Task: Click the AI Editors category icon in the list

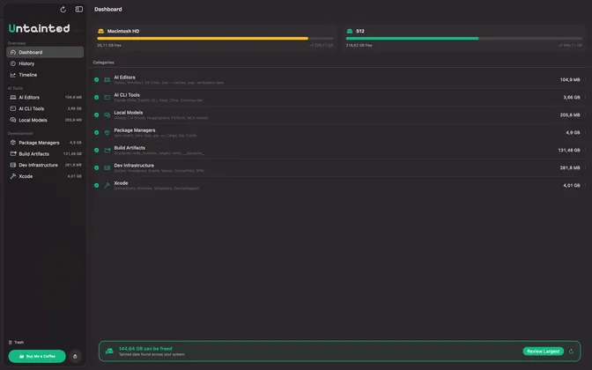Action: click(x=107, y=79)
